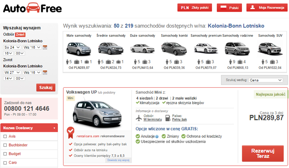Click the Volkswagen UP car title
The width and height of the screenshot is (289, 168).
click(x=81, y=92)
